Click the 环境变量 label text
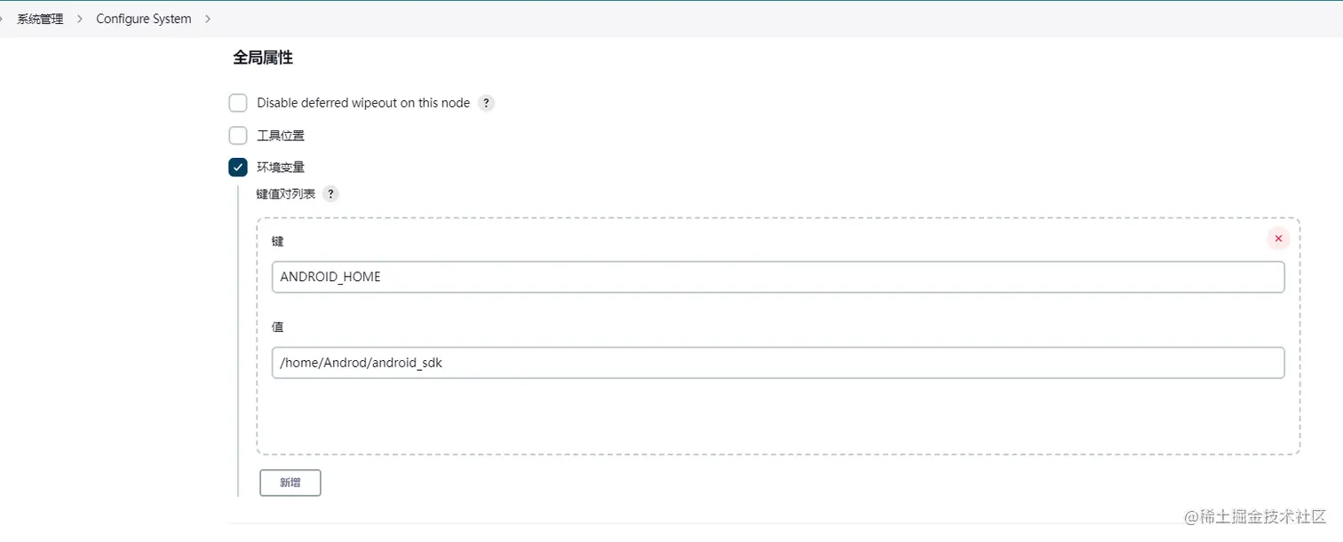 281,167
